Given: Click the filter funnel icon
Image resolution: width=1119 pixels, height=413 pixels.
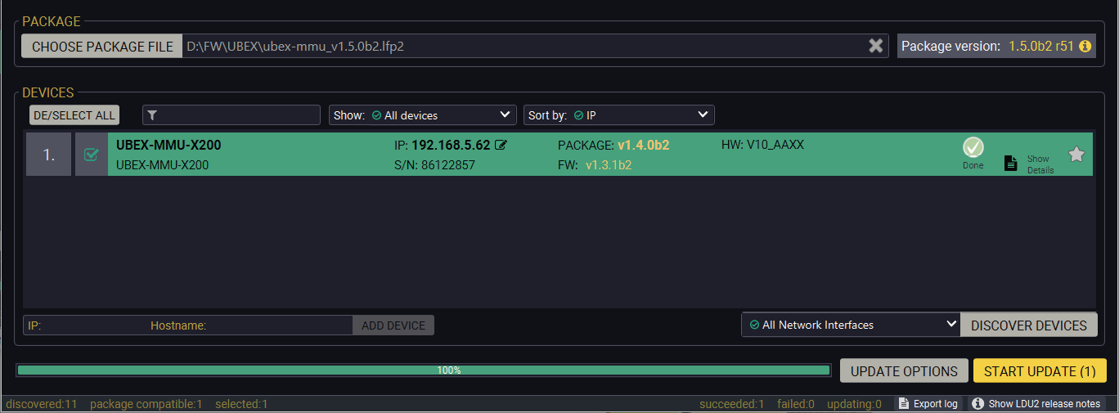Looking at the screenshot, I should [x=152, y=115].
